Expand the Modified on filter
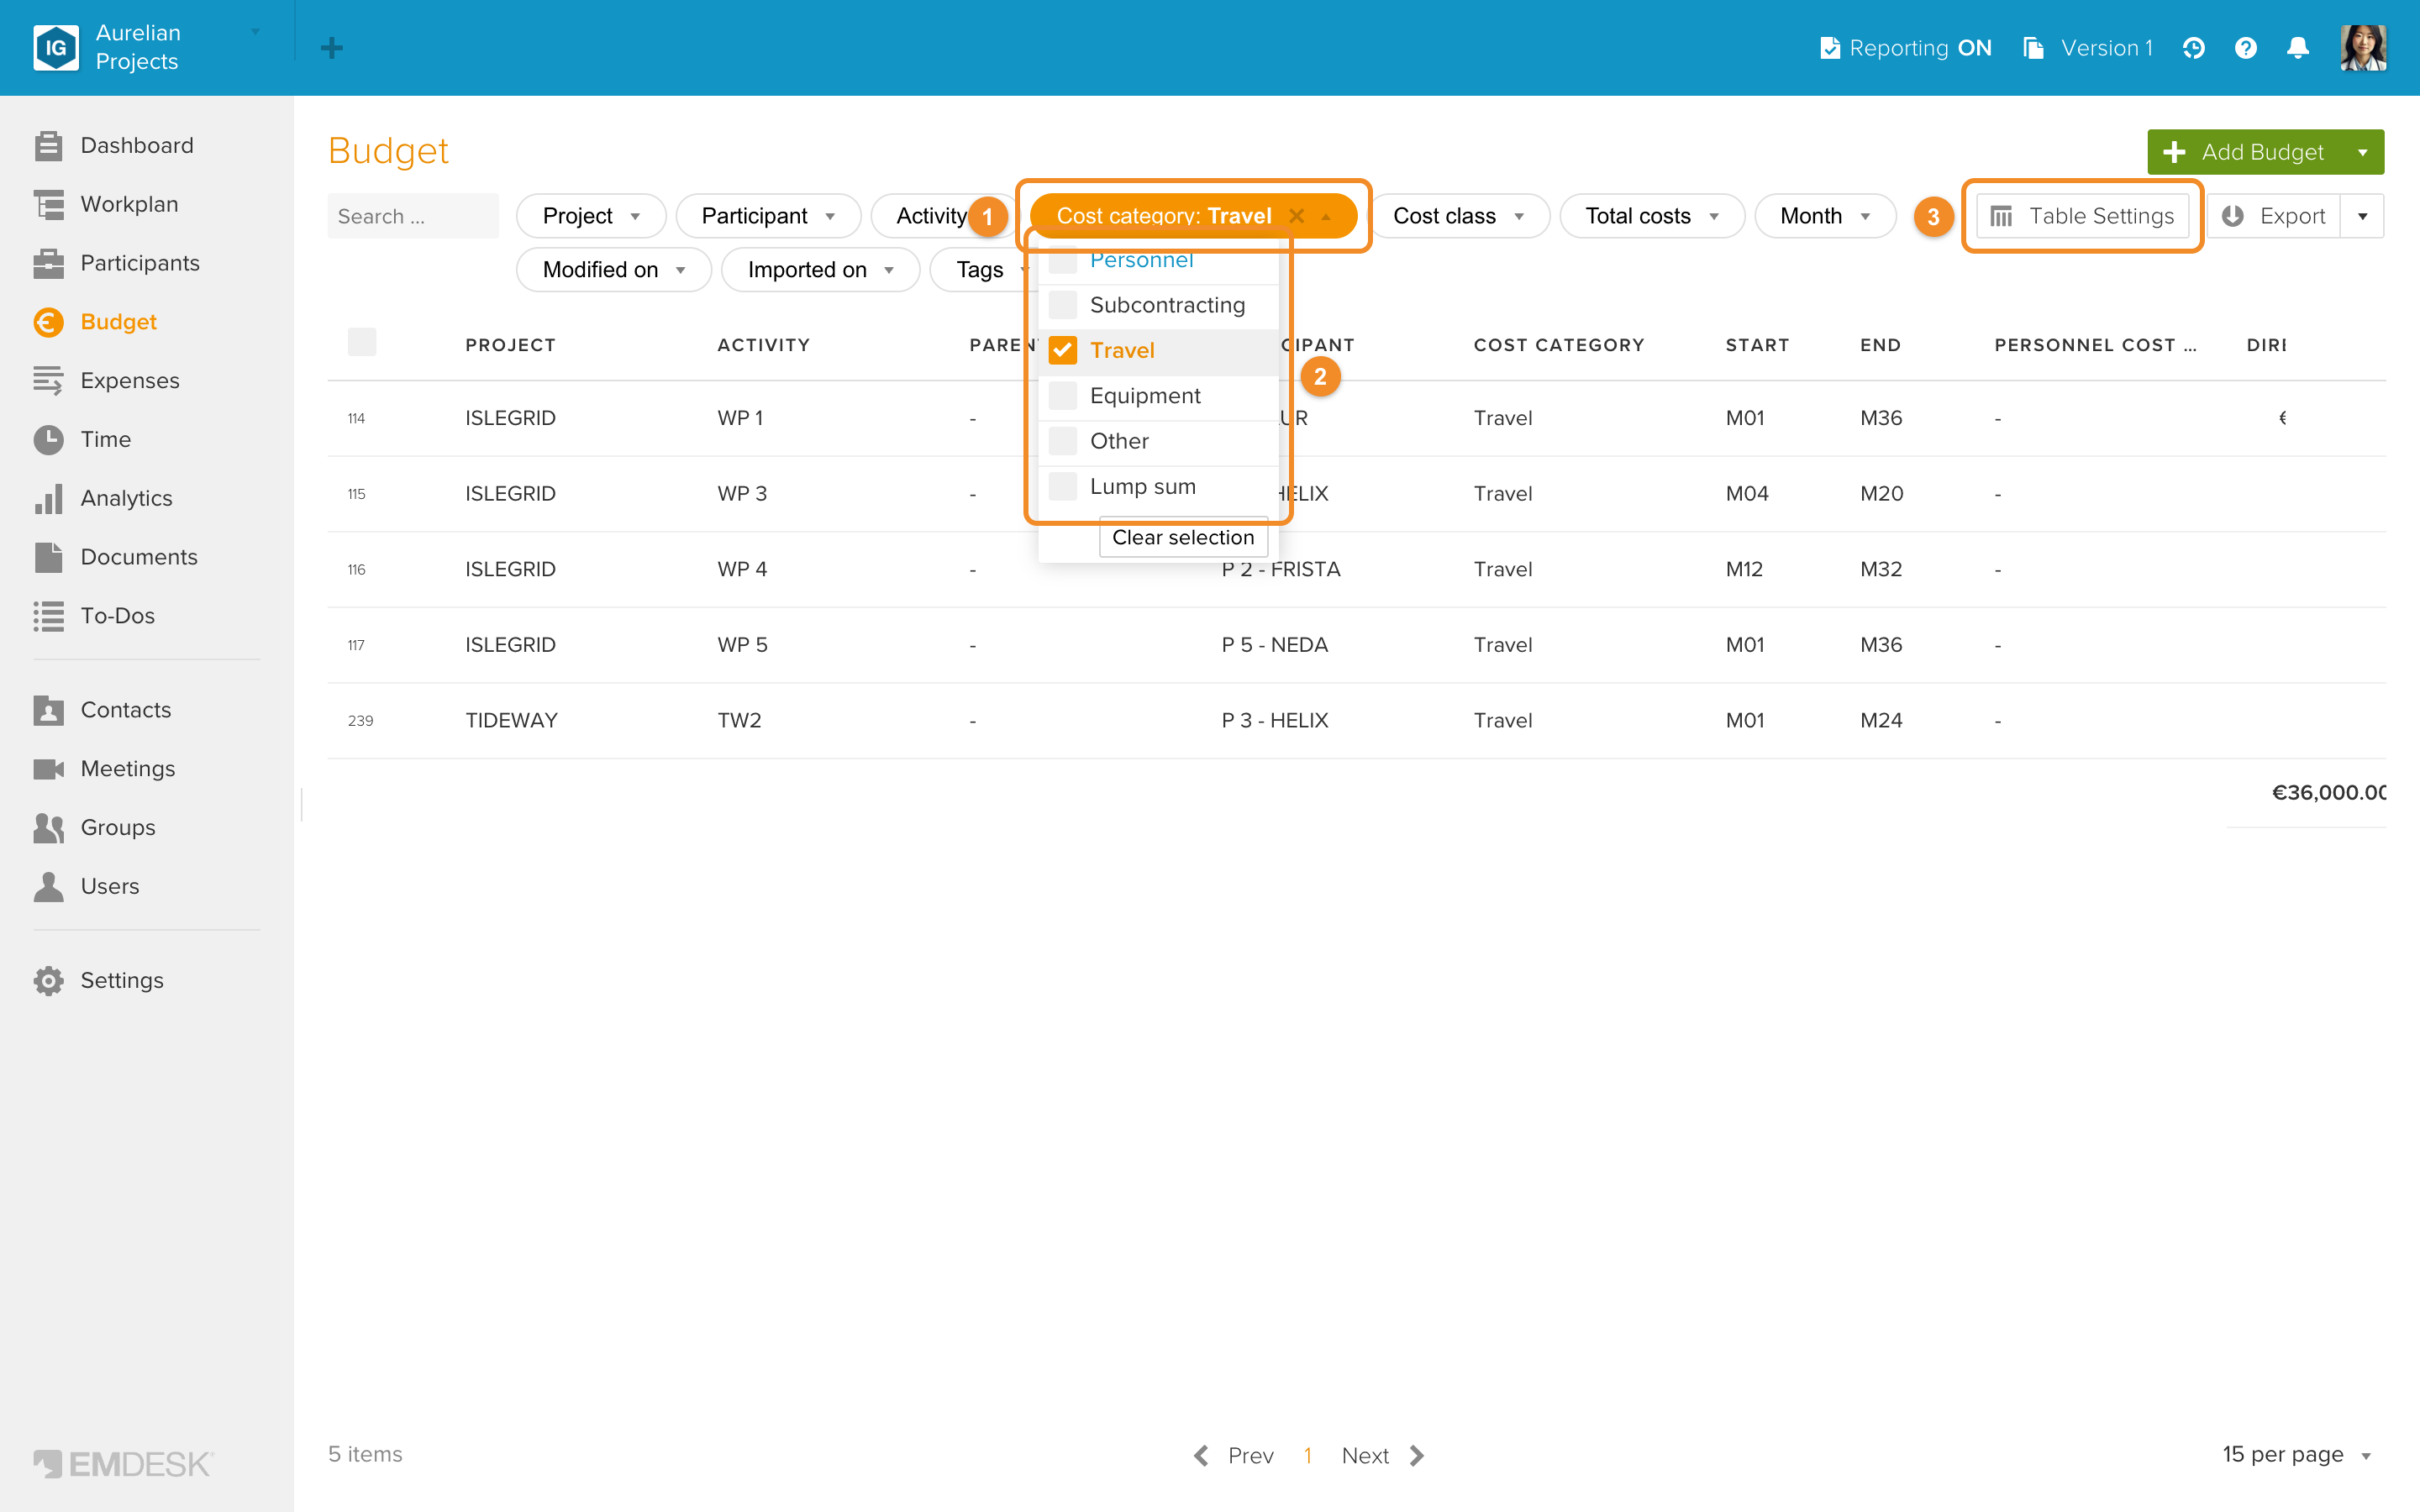 pyautogui.click(x=614, y=270)
